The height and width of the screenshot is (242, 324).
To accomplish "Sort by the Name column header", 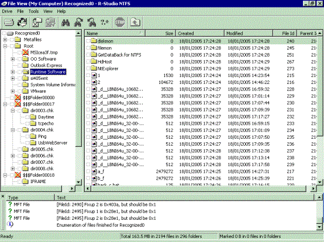I will point(115,33).
